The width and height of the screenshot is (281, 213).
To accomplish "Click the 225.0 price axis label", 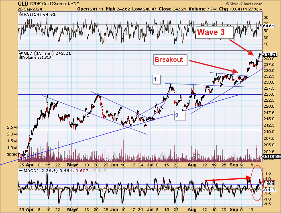I will click(x=269, y=94).
